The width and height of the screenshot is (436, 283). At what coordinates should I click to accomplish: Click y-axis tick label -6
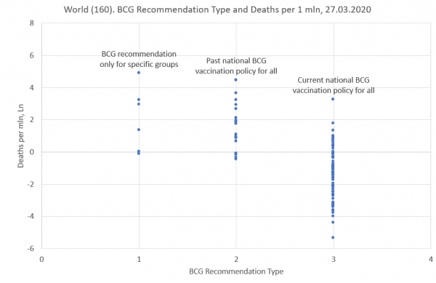[x=31, y=249]
